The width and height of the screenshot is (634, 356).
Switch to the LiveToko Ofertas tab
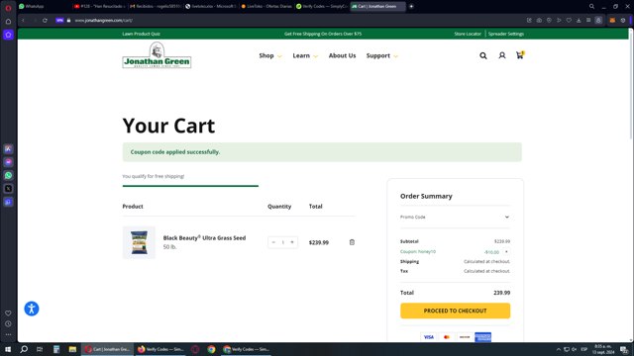point(266,7)
